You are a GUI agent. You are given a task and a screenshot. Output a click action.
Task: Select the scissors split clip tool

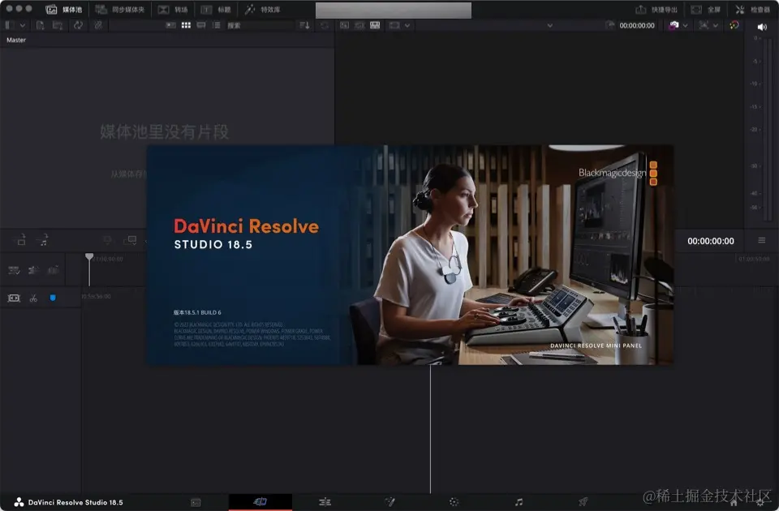coord(33,298)
